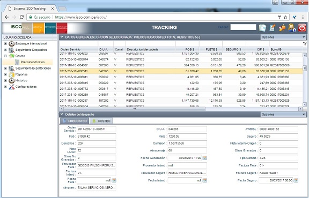309x198 pixels.
Task: Open calendar picker for Fecha Generación
Action: tap(205, 158)
